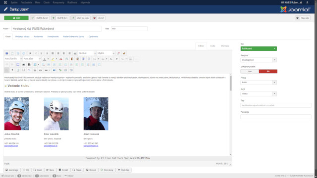The image size is (317, 178).
Task: Click the print icon in editor toolbar
Action: tap(23, 65)
